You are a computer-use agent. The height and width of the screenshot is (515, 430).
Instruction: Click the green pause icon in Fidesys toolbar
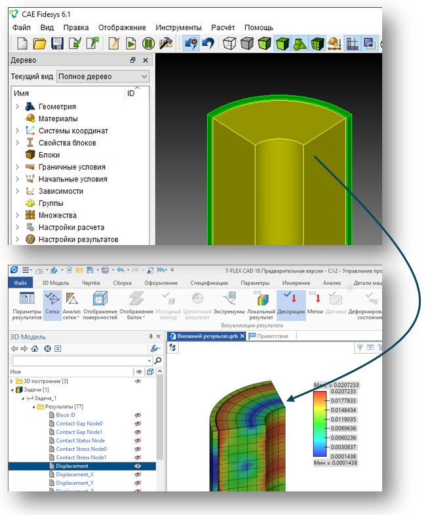click(148, 43)
